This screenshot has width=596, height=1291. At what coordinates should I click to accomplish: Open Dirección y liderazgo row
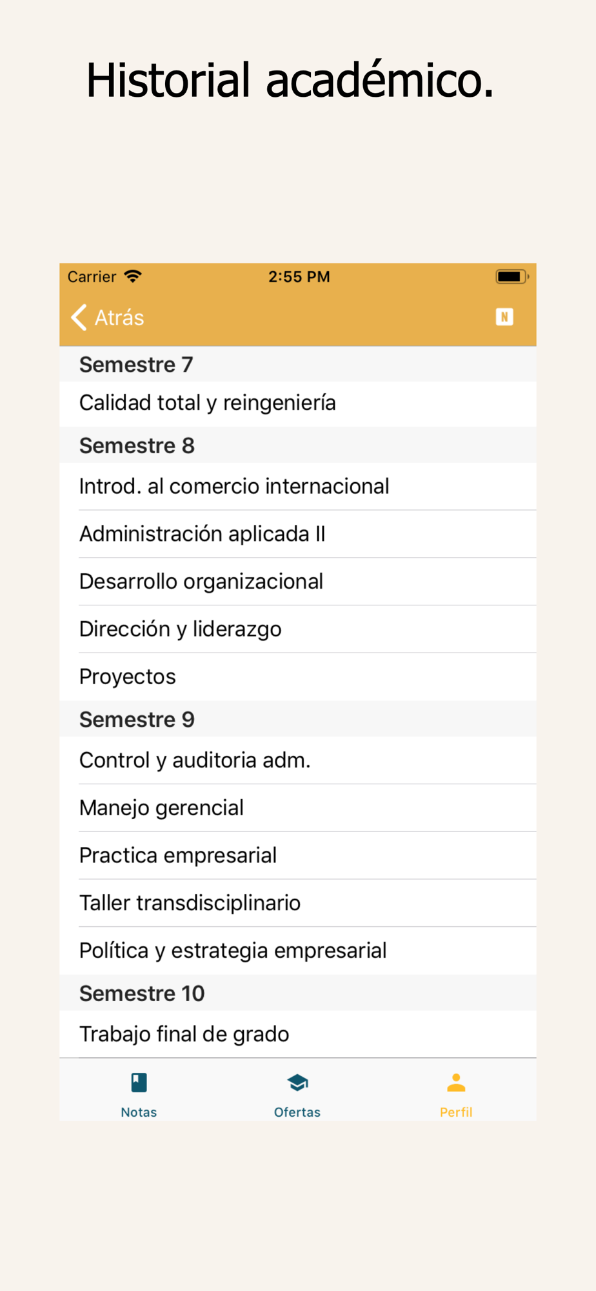click(298, 629)
